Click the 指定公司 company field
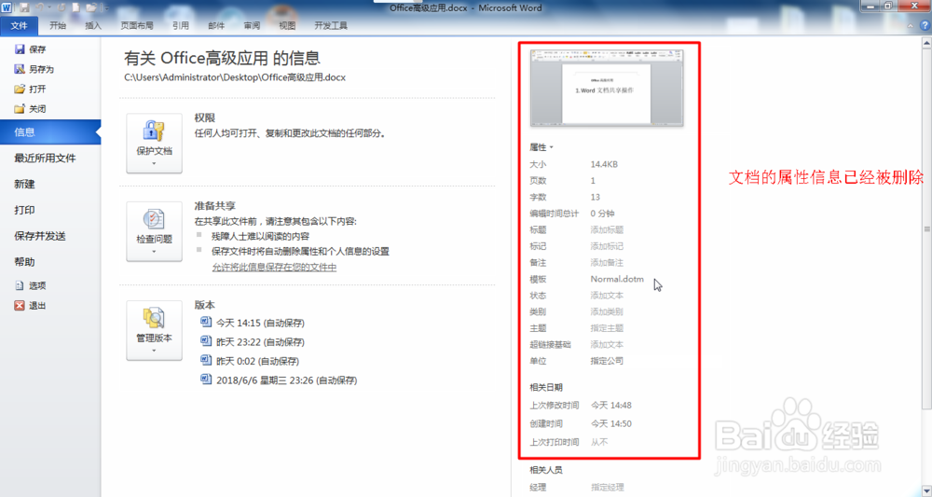 pos(607,361)
